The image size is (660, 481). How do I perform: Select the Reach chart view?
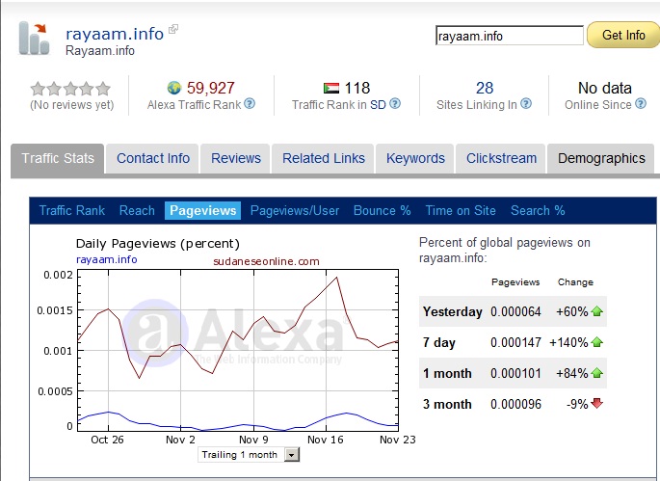137,210
